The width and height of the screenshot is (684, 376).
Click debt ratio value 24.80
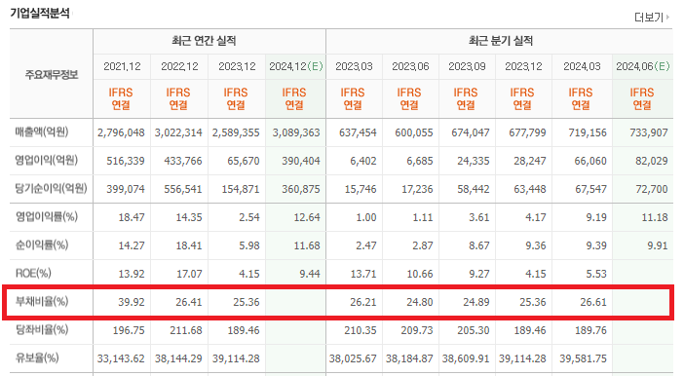click(x=420, y=302)
